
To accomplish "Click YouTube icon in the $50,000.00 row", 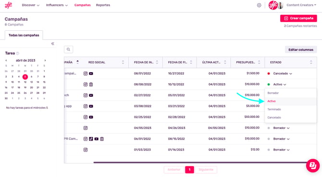I will tap(91, 117).
